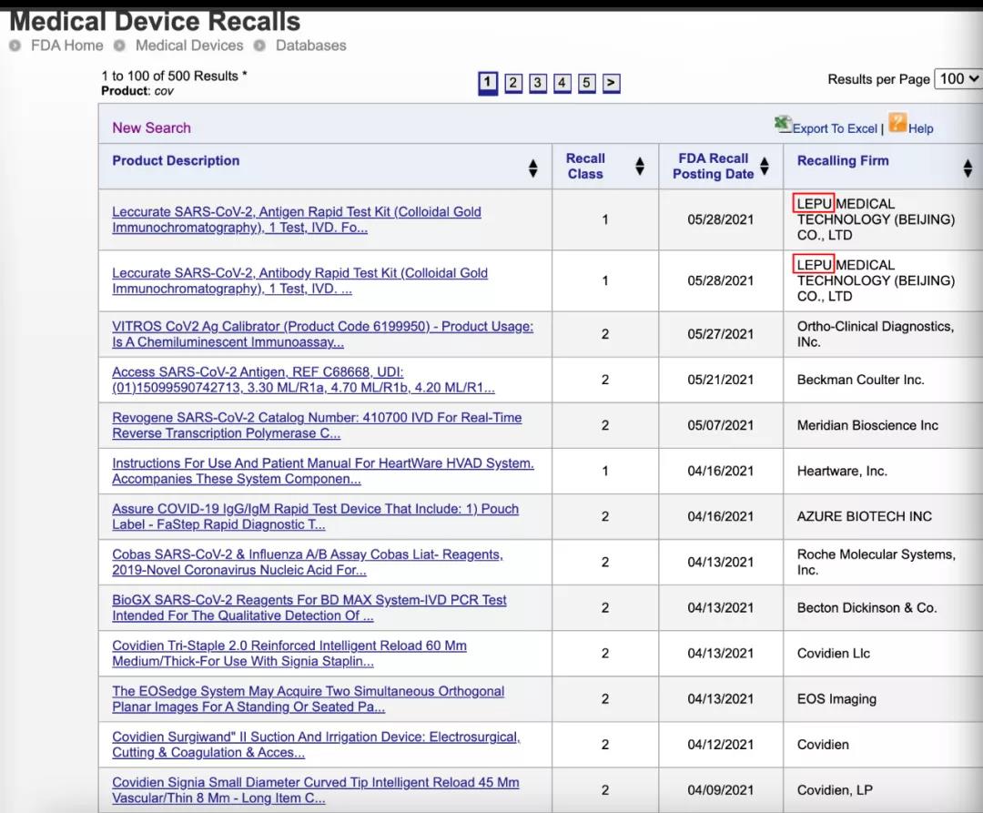The image size is (983, 813).
Task: Select date 05/27/2021 cell
Action: coord(720,334)
